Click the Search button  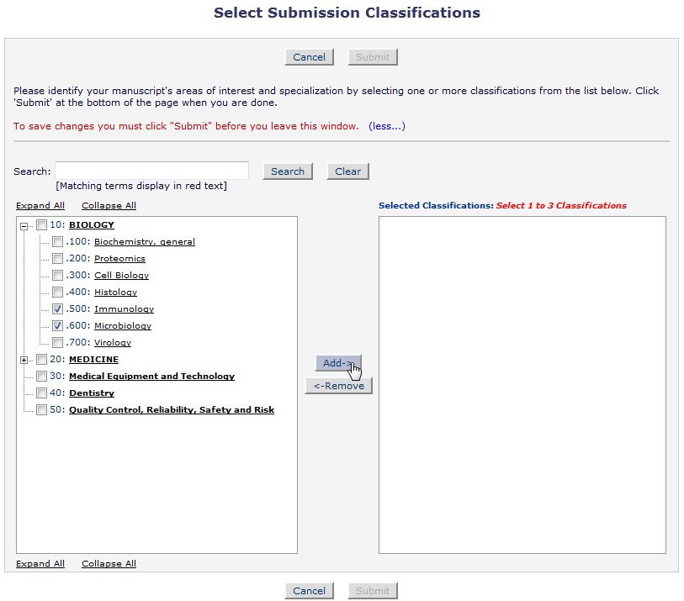(x=288, y=171)
